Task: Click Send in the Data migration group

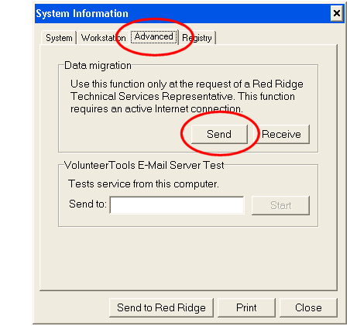Action: pyautogui.click(x=219, y=134)
